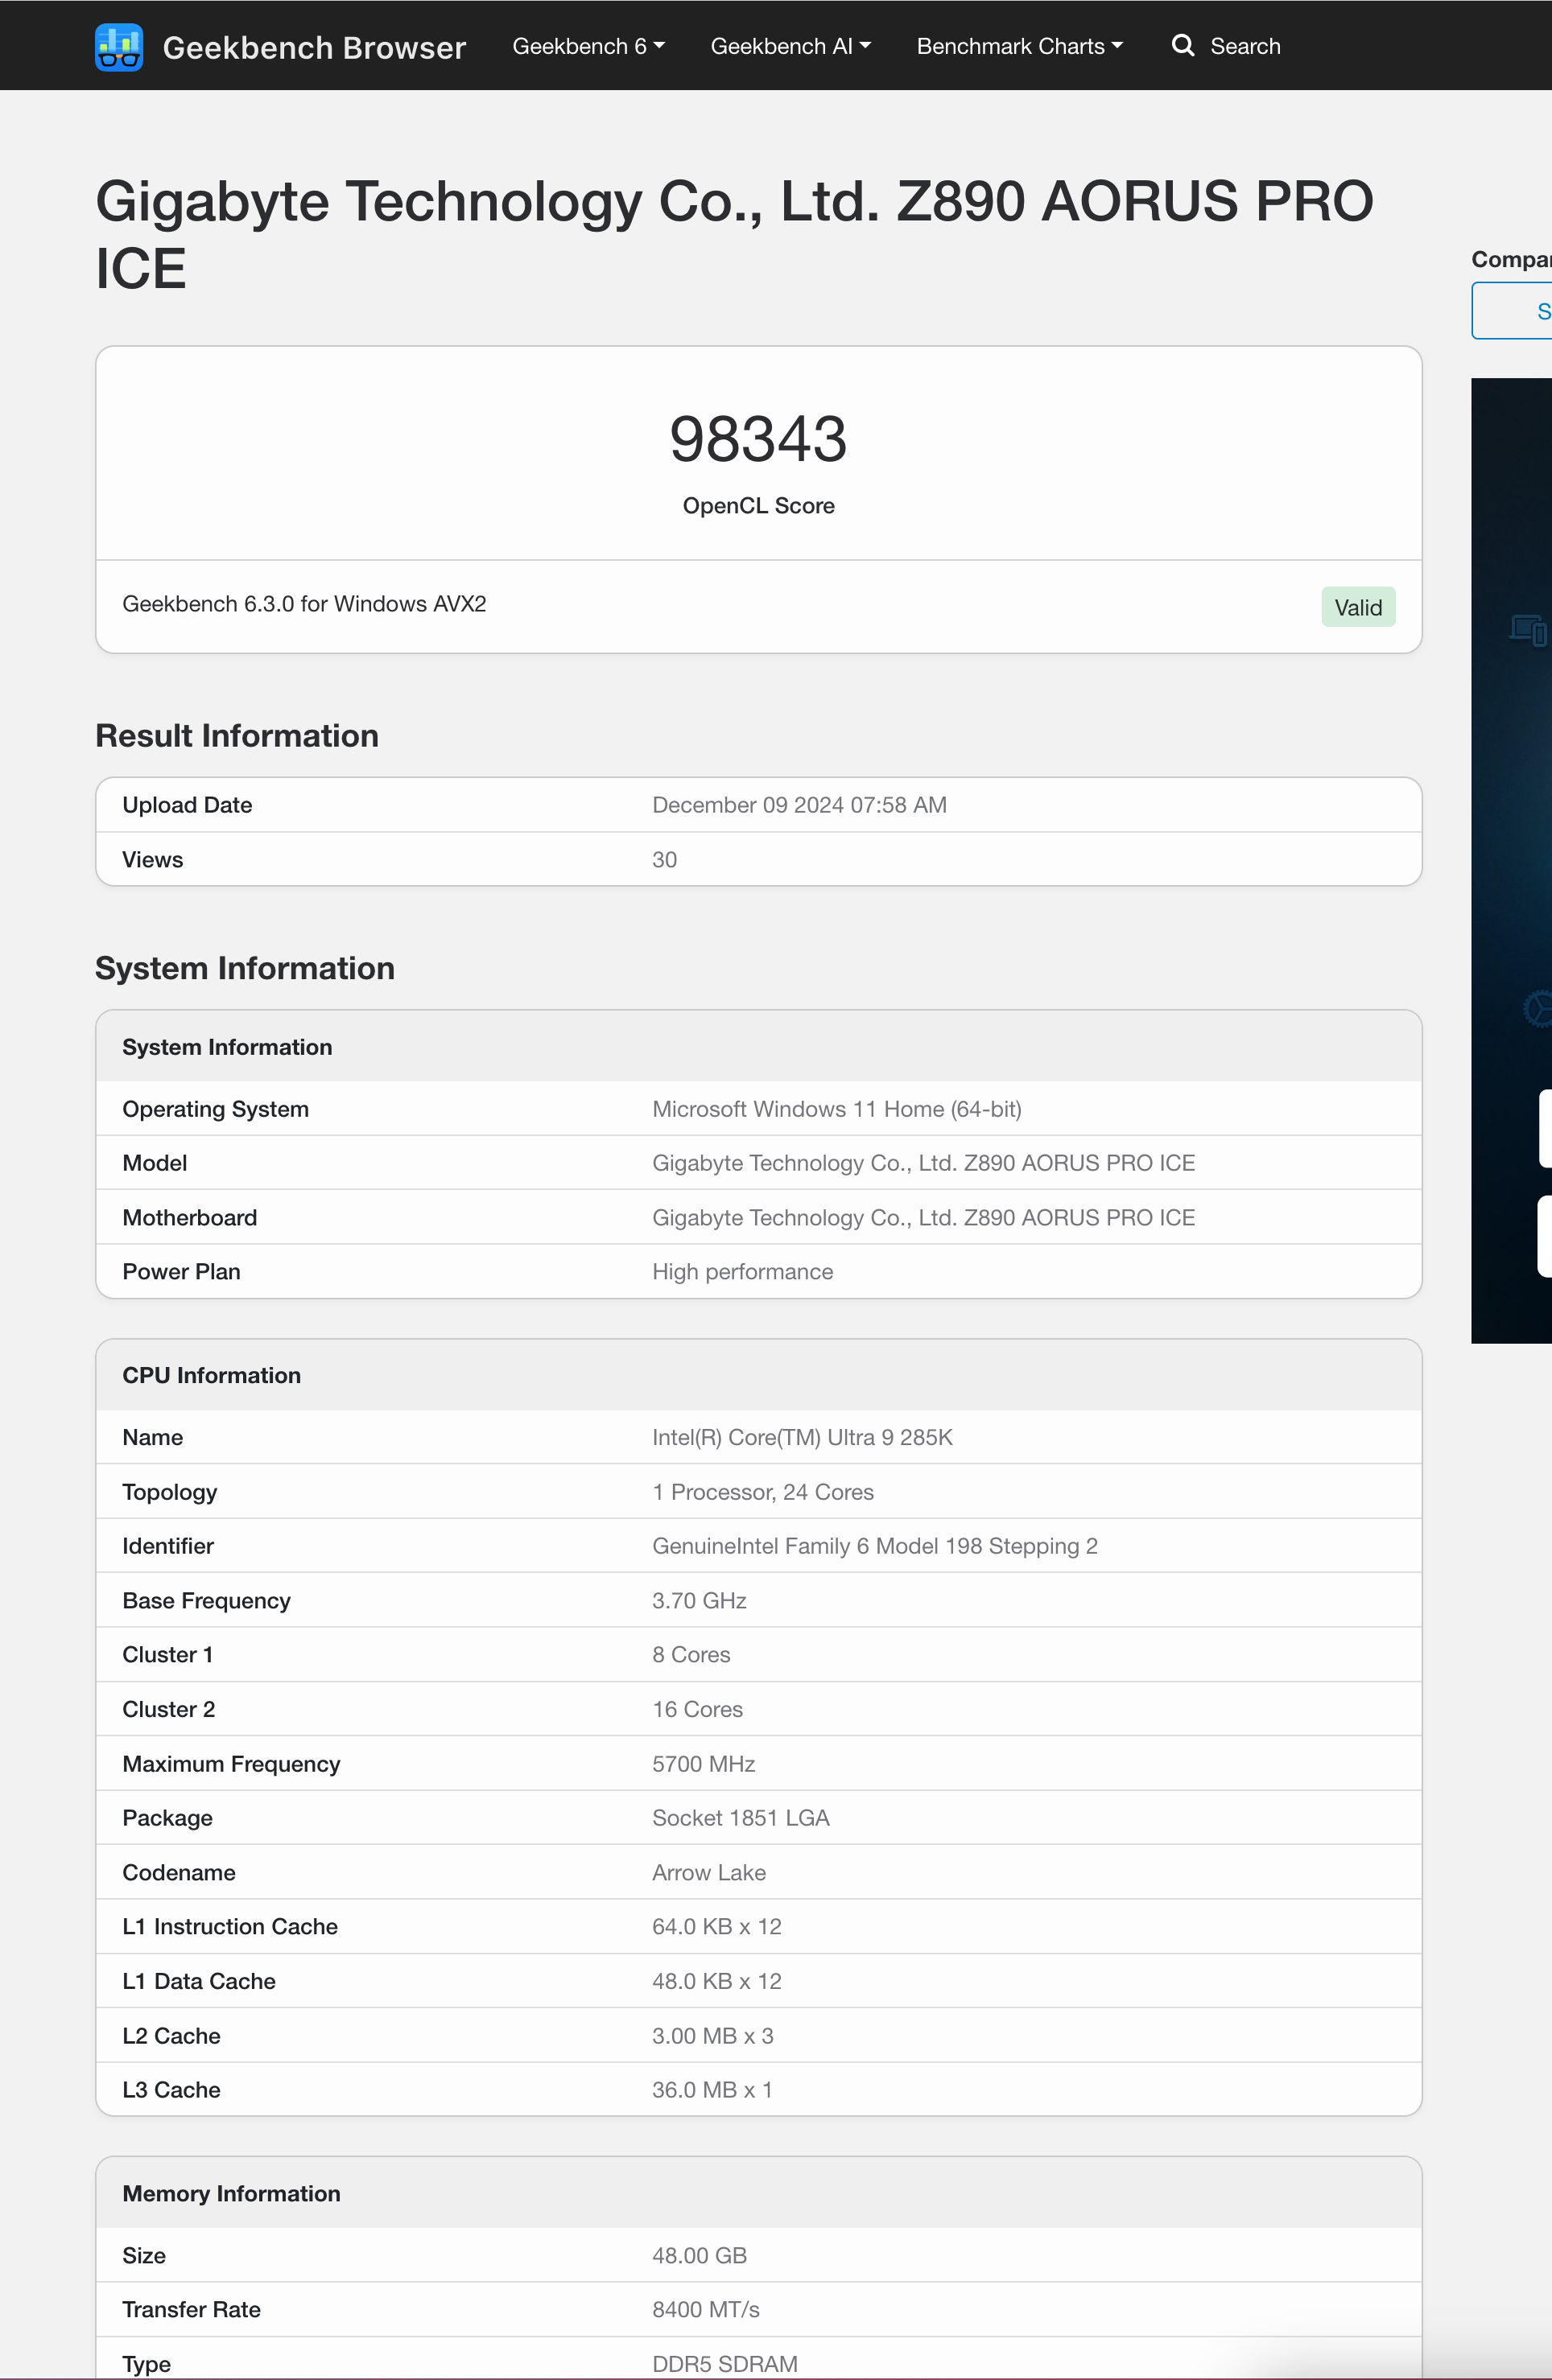
Task: Click the 3.70 GHz base frequency value
Action: tap(700, 1601)
